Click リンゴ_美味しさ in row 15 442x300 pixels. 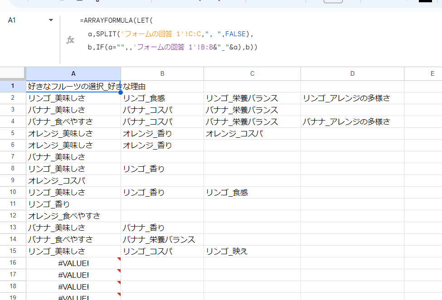click(73, 251)
